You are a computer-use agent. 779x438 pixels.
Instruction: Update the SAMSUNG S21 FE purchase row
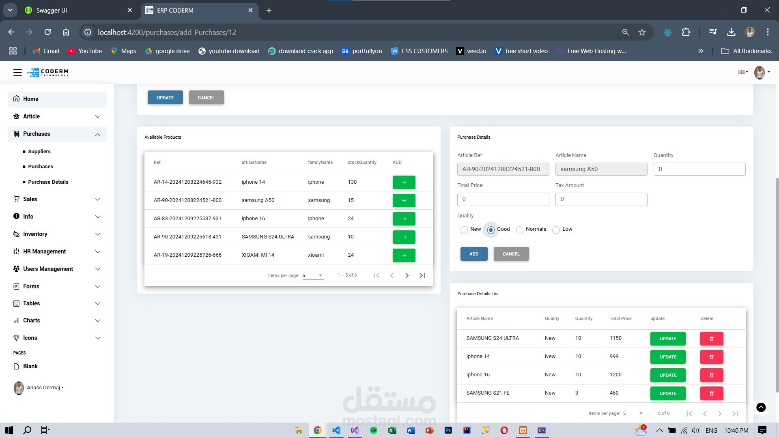[668, 393]
